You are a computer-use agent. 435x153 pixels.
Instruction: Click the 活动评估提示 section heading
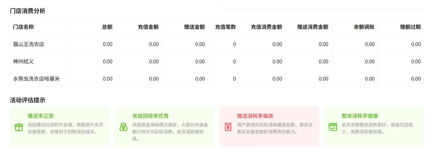(x=27, y=100)
